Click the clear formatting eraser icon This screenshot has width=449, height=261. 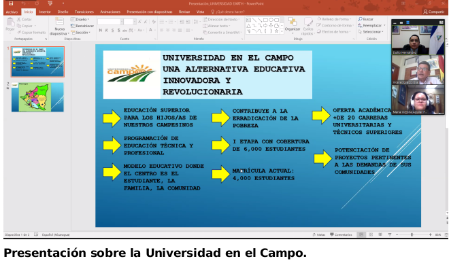point(154,22)
